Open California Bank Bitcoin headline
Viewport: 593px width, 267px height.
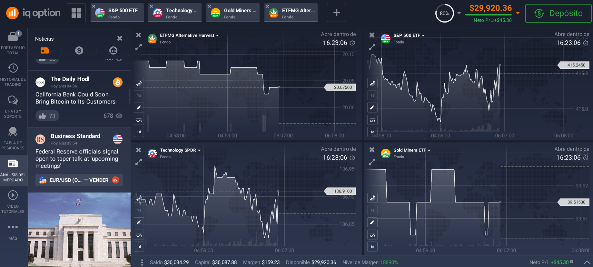click(x=75, y=98)
